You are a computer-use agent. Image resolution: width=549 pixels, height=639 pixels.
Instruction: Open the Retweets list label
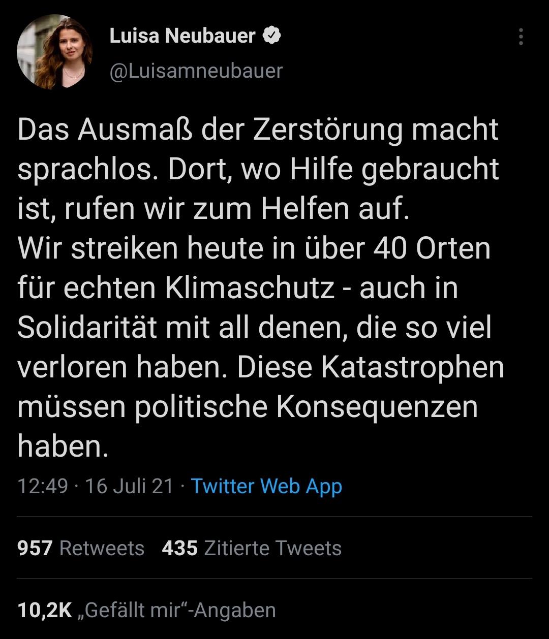coord(102,548)
